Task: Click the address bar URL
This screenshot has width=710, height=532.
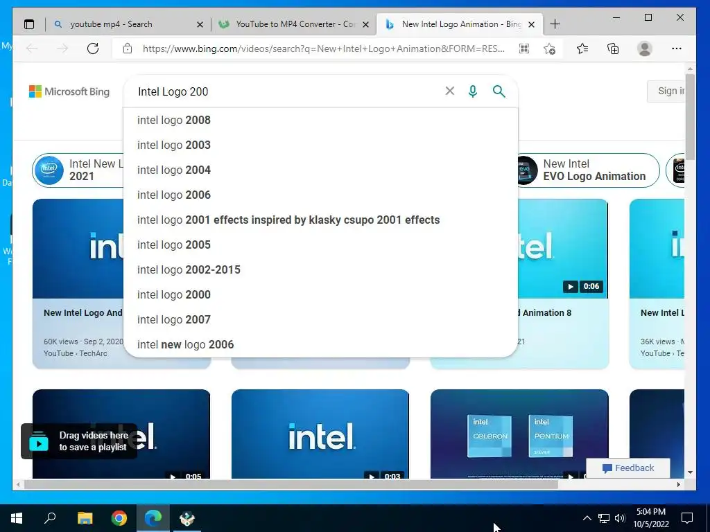Action: pyautogui.click(x=323, y=48)
